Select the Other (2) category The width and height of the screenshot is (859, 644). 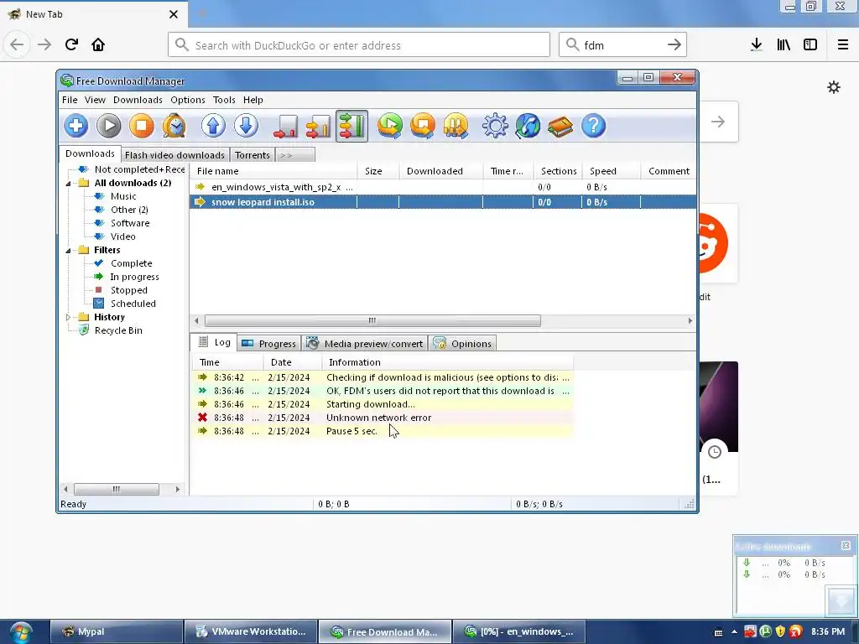[x=129, y=210]
